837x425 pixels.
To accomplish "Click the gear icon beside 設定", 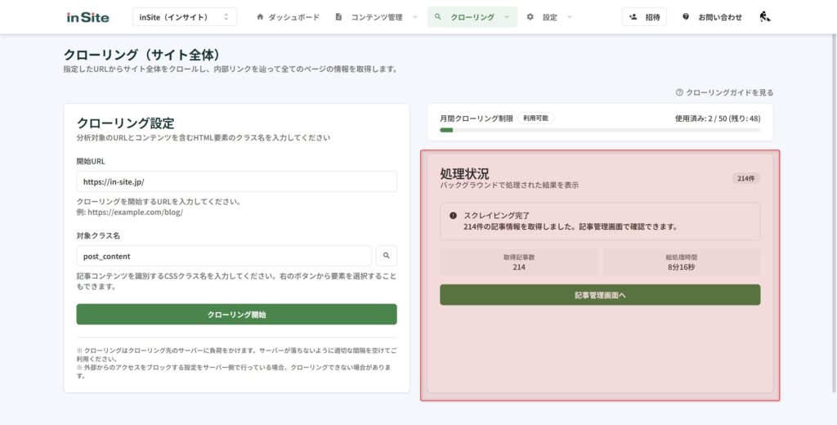I will [530, 16].
